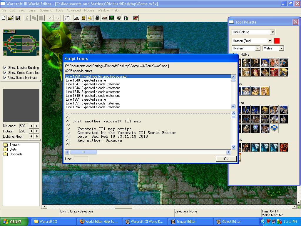This screenshot has height=226, width=301.
Task: Pick the Archmage hero icon
Action: tap(246, 91)
